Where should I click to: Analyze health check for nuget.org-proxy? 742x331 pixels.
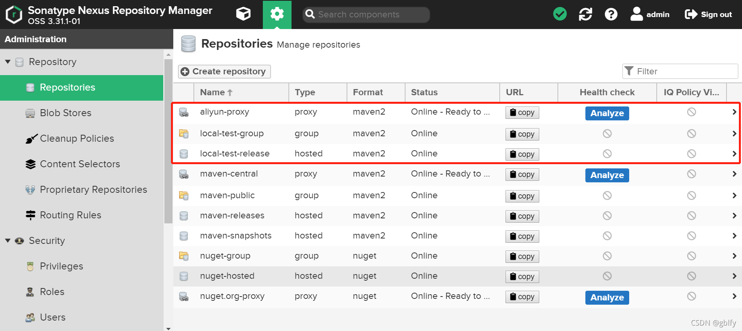coord(607,298)
